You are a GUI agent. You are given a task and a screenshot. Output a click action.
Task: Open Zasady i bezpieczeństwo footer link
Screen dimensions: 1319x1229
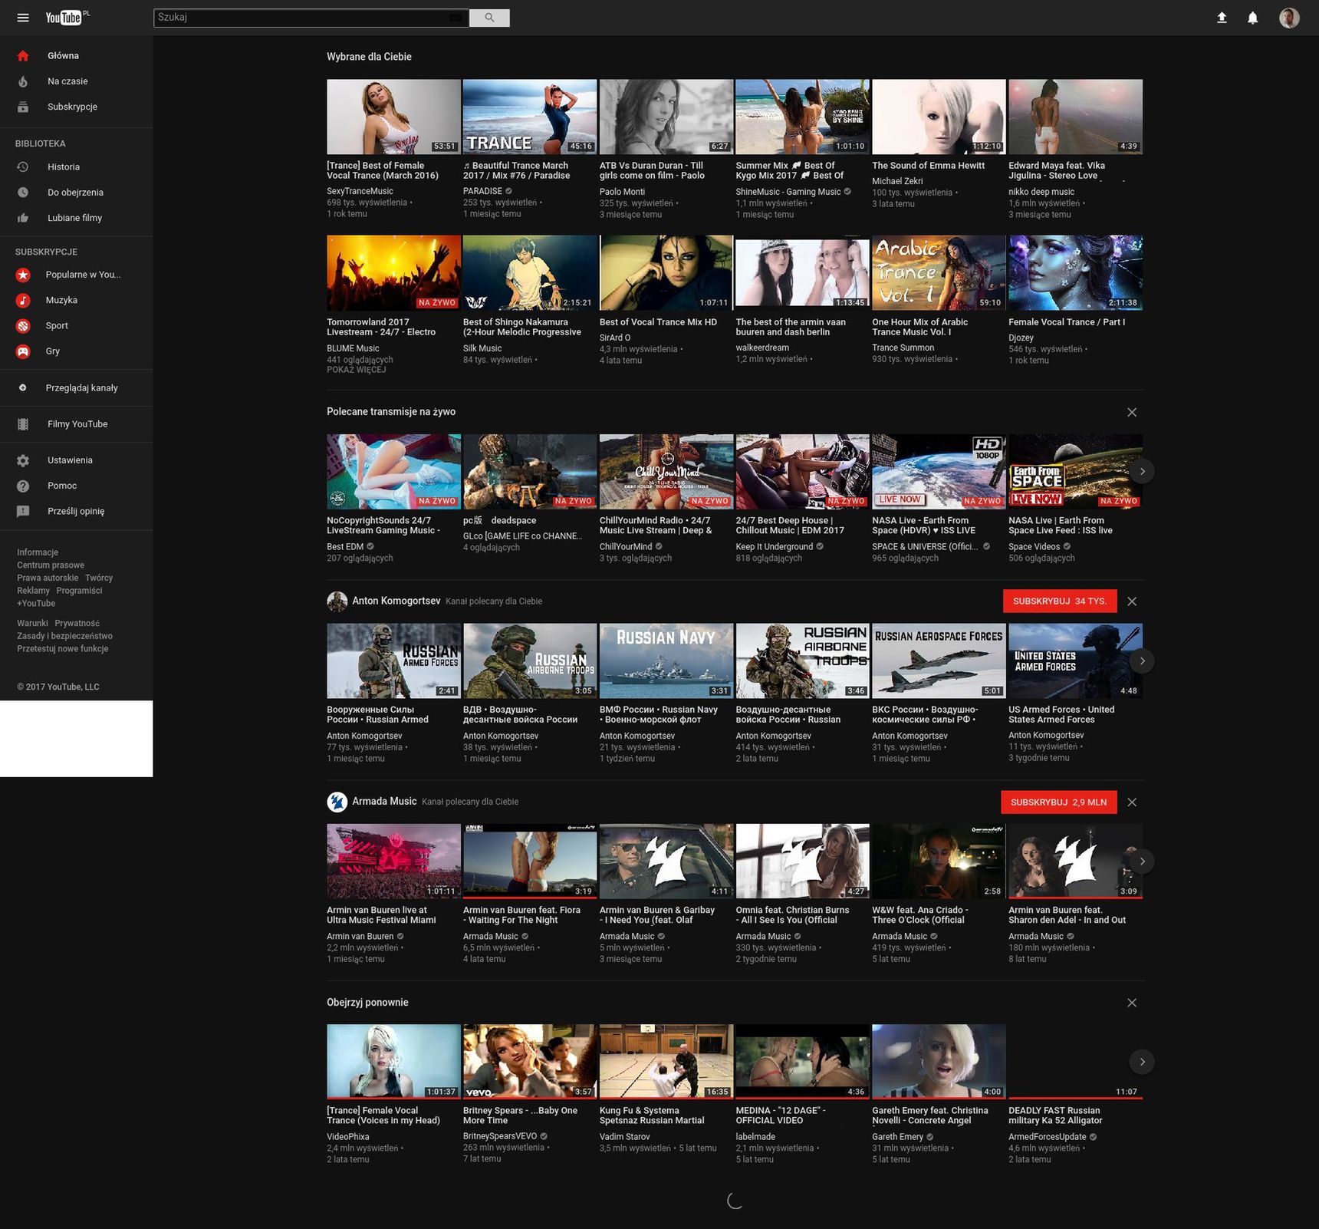64,636
